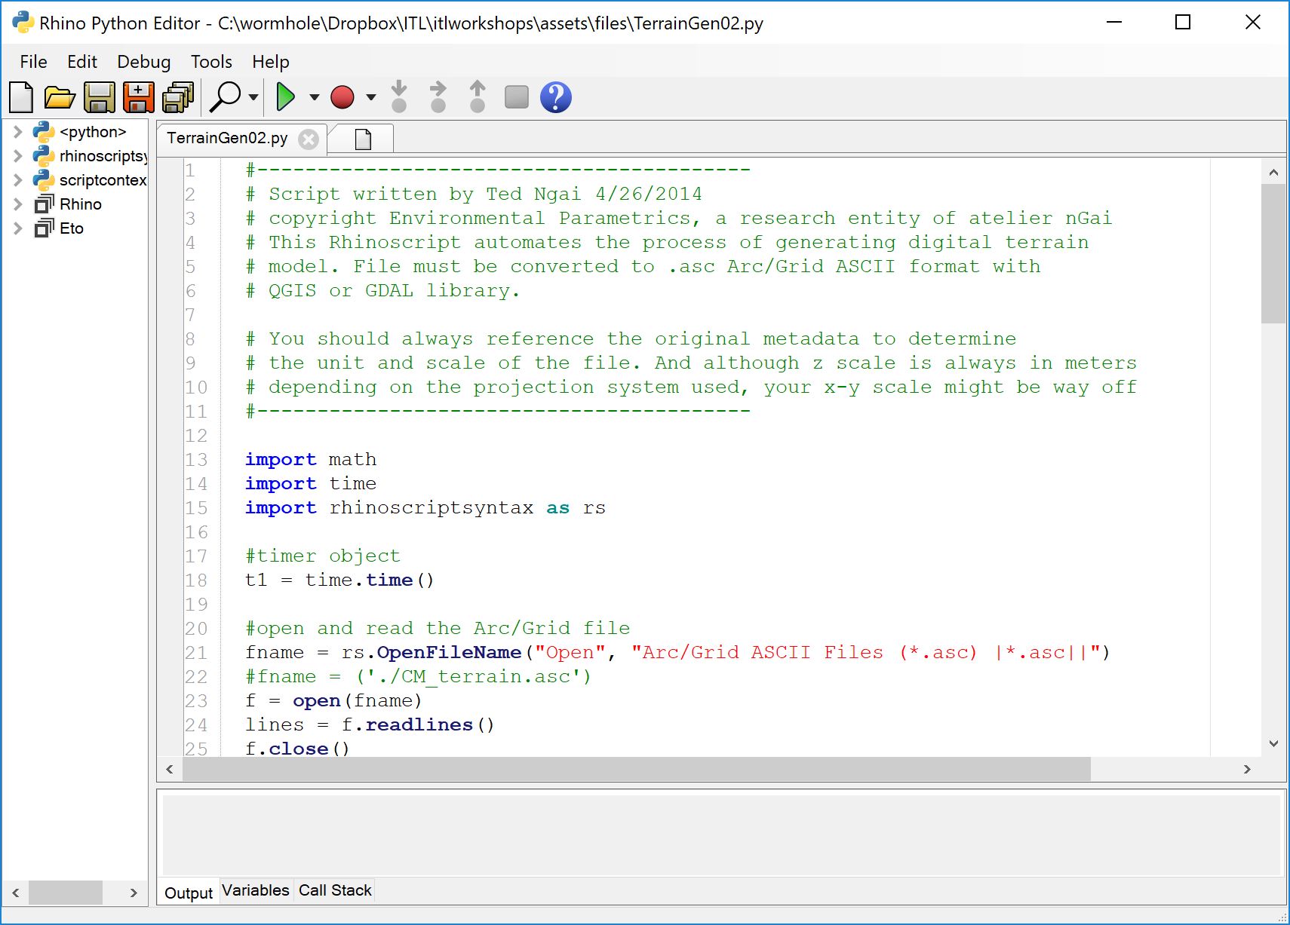
Task: Switch to the Variables tab
Action: pyautogui.click(x=255, y=890)
